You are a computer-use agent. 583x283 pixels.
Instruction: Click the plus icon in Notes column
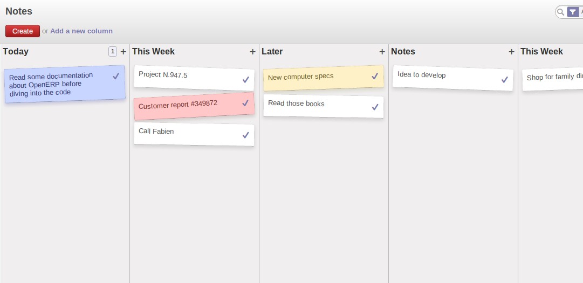[x=512, y=52]
